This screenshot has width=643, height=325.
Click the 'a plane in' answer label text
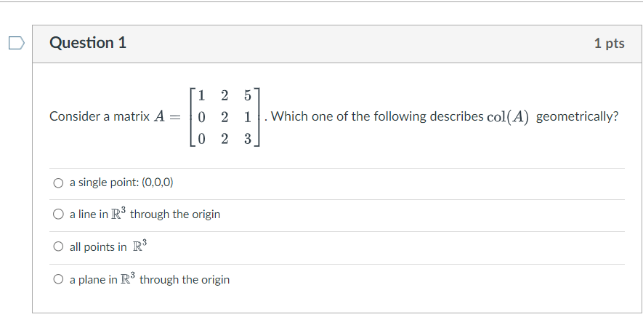(x=94, y=280)
